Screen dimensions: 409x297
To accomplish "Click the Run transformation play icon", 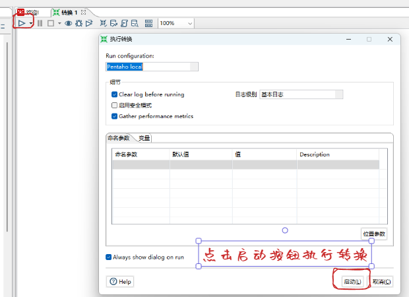I will pos(22,23).
